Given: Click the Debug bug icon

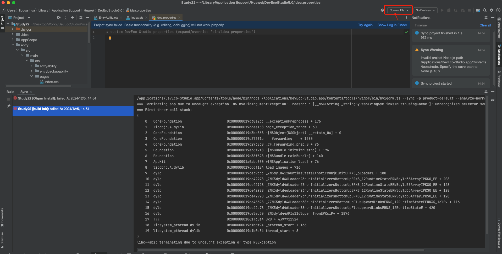Looking at the screenshot, I should tap(449, 10).
